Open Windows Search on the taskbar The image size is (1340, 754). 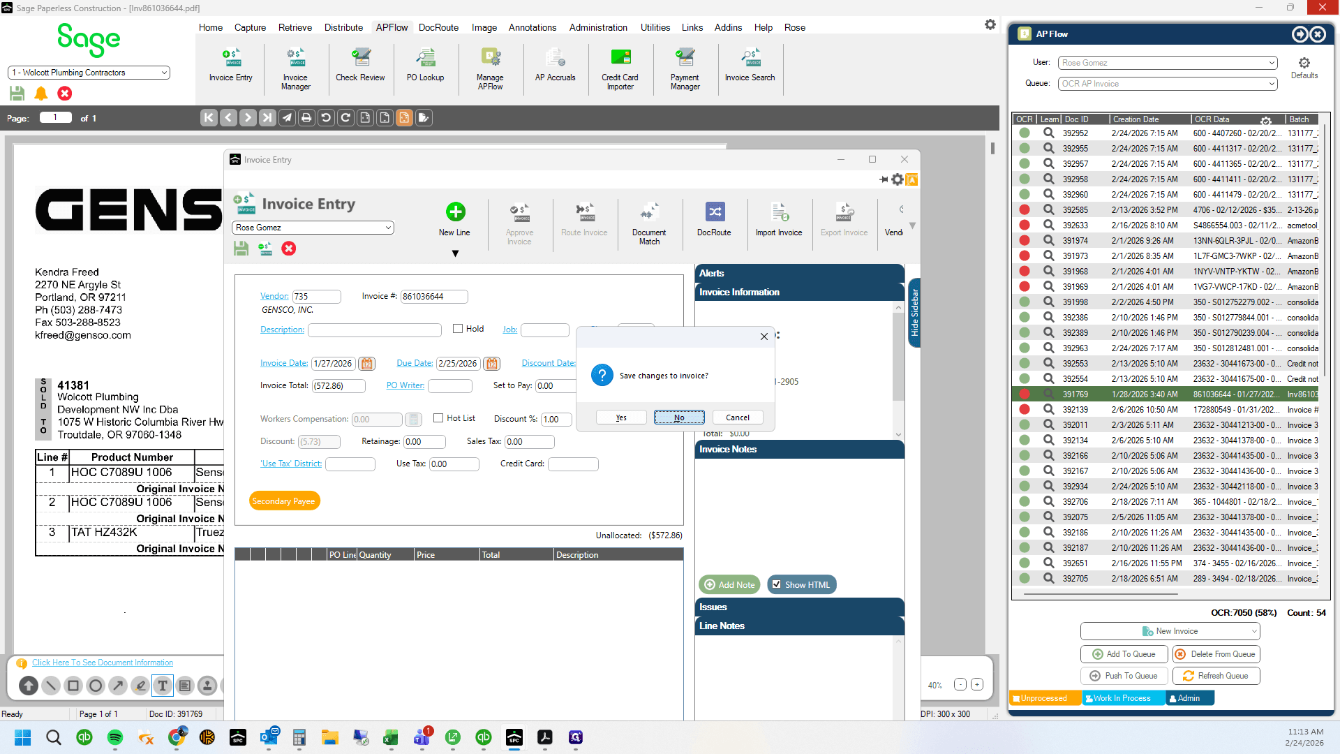tap(54, 737)
